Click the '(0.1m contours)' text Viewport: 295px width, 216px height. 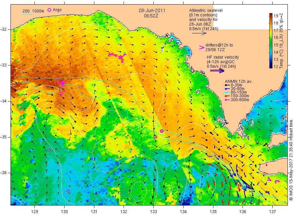tap(203, 15)
